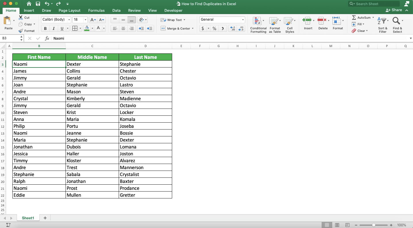Open Conditional Formatting options
Viewport: 413px width, 228px height.
pyautogui.click(x=258, y=24)
